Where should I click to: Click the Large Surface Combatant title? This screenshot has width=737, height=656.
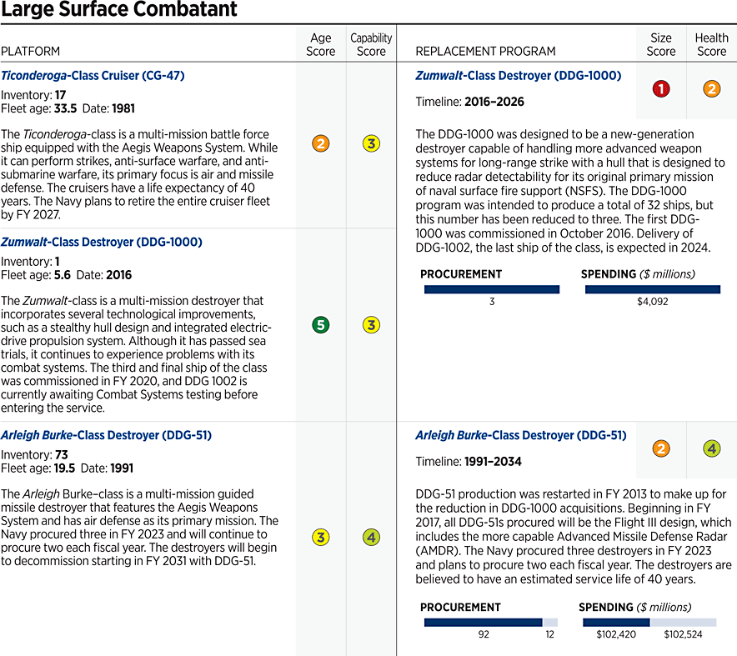[x=119, y=11]
